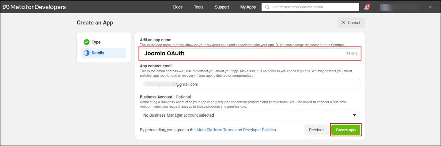Click the app name field with Joomla OAuth
The image size is (441, 146).
[250, 54]
